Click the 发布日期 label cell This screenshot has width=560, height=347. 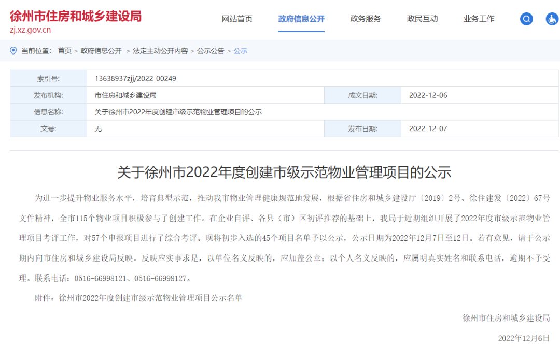(362, 129)
